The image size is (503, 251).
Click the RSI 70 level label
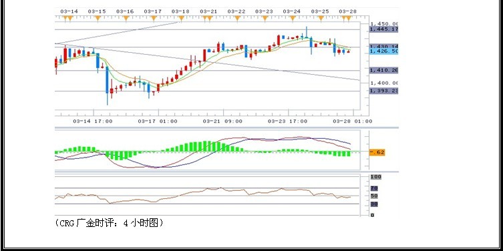tap(374, 188)
